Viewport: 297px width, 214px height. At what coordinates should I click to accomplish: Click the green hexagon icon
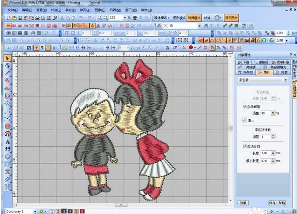(264, 40)
